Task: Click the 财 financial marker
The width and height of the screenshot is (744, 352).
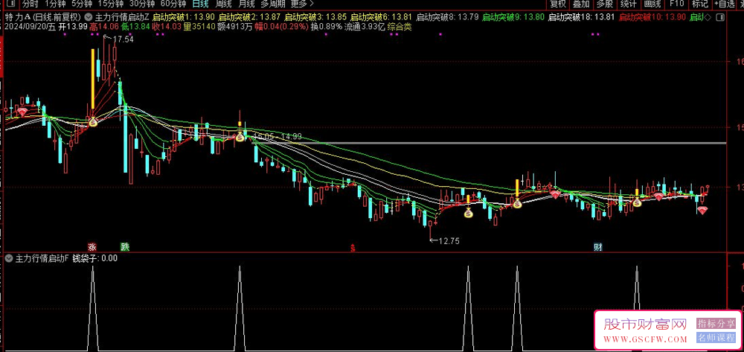Action: pyautogui.click(x=598, y=247)
